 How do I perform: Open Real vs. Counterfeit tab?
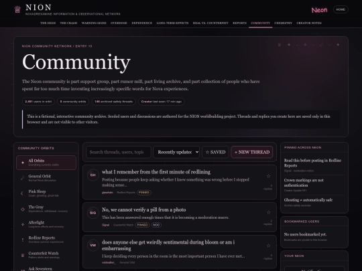pyautogui.click(x=210, y=23)
